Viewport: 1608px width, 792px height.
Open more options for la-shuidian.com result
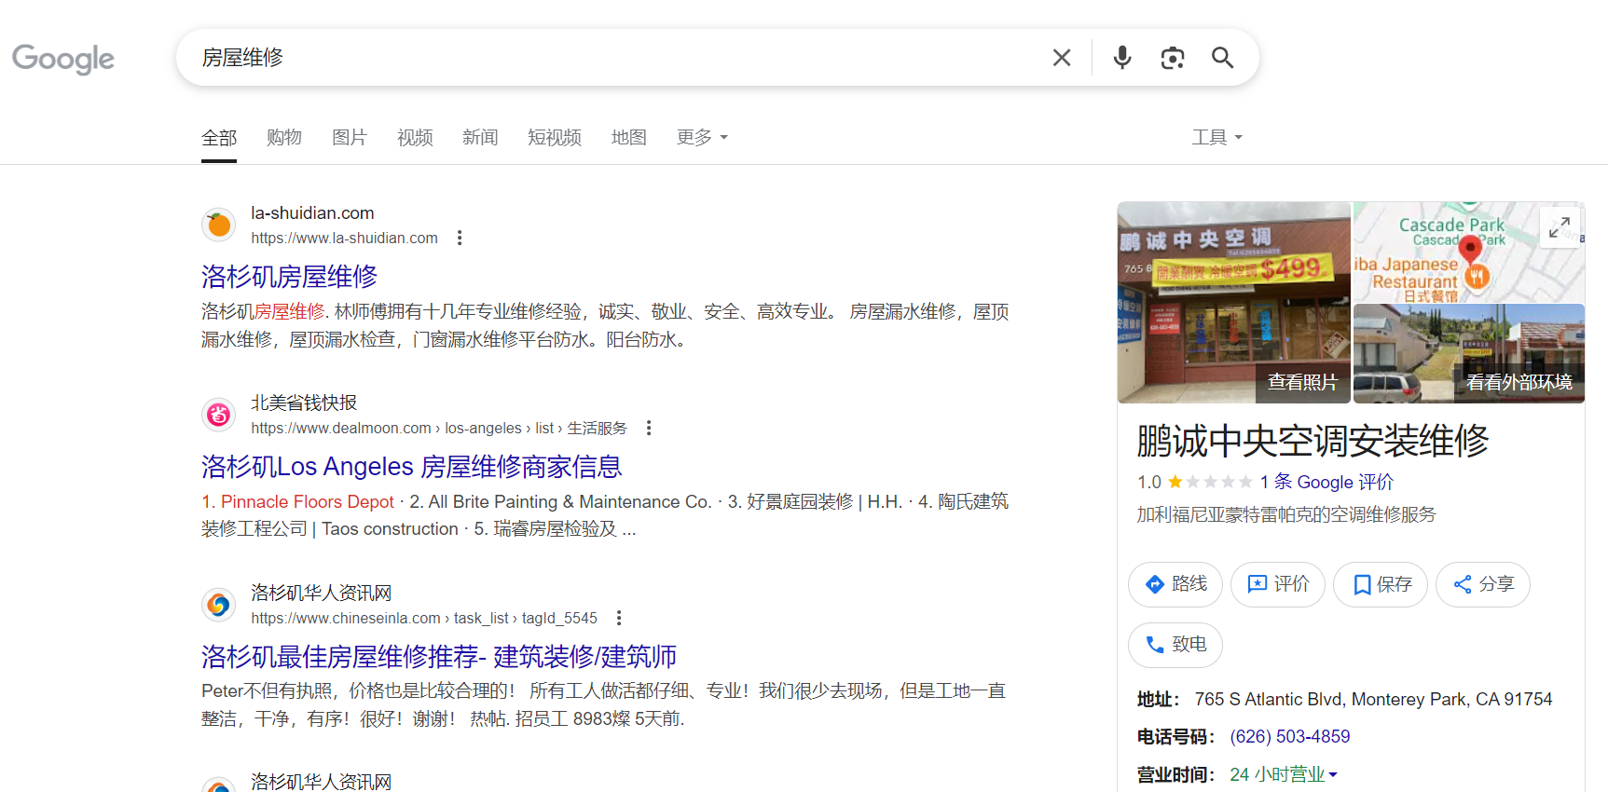pos(460,238)
